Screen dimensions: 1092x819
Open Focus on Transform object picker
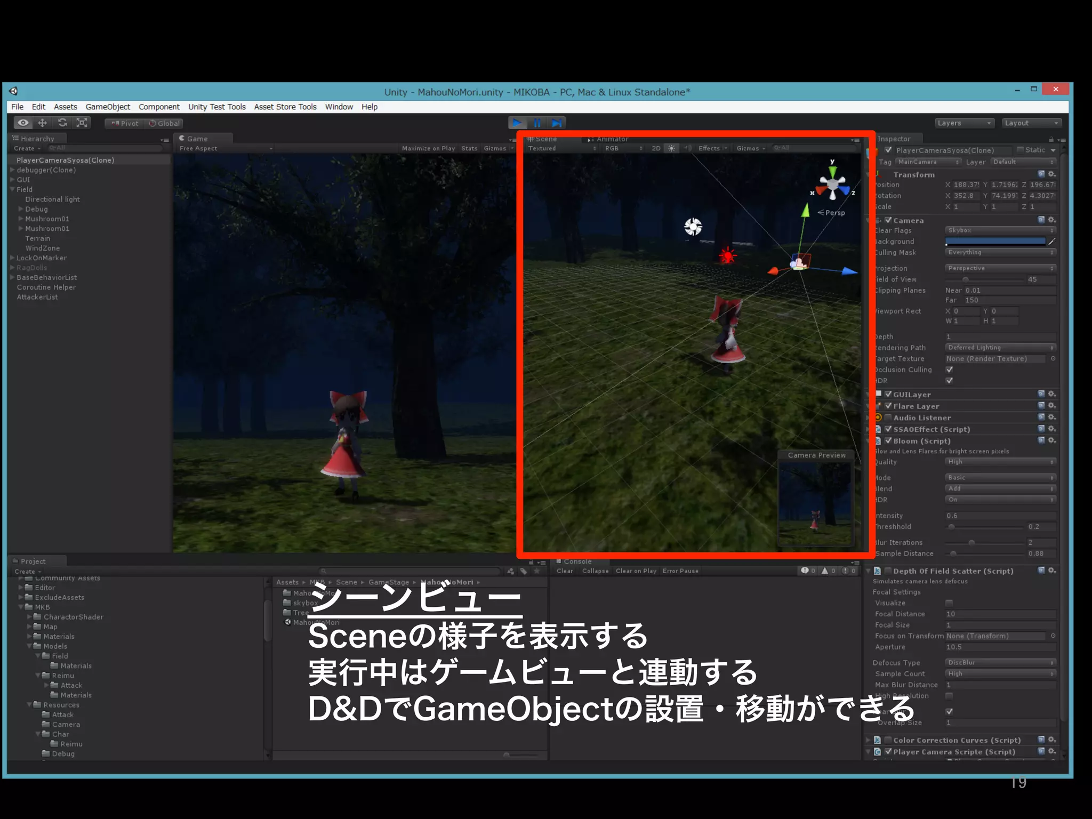point(1053,636)
